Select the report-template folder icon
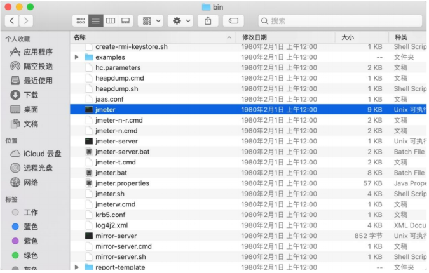Image resolution: width=429 pixels, height=273 pixels. [89, 267]
